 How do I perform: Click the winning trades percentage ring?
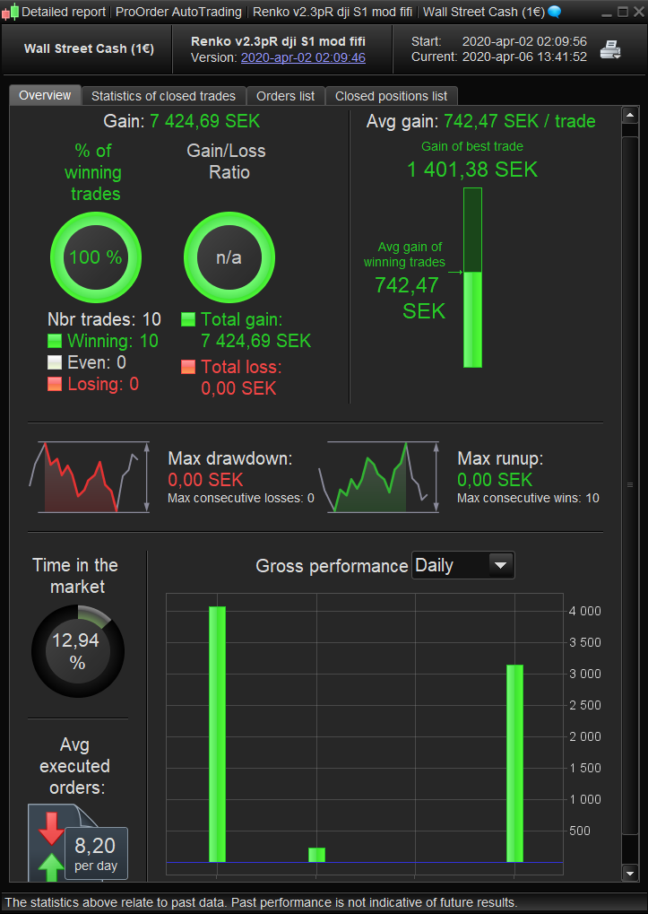pos(95,257)
